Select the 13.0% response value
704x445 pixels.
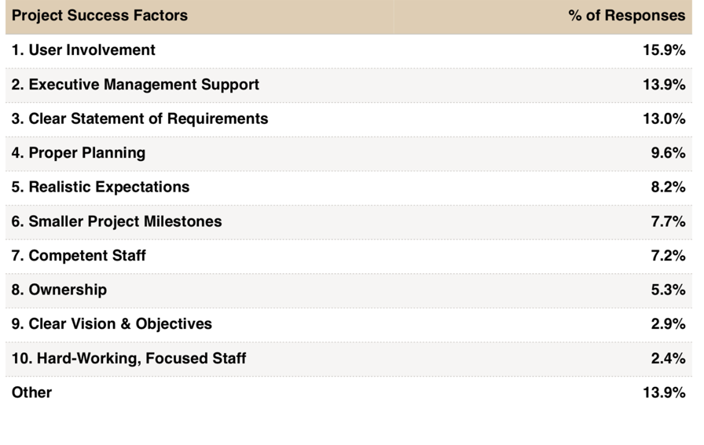point(664,119)
